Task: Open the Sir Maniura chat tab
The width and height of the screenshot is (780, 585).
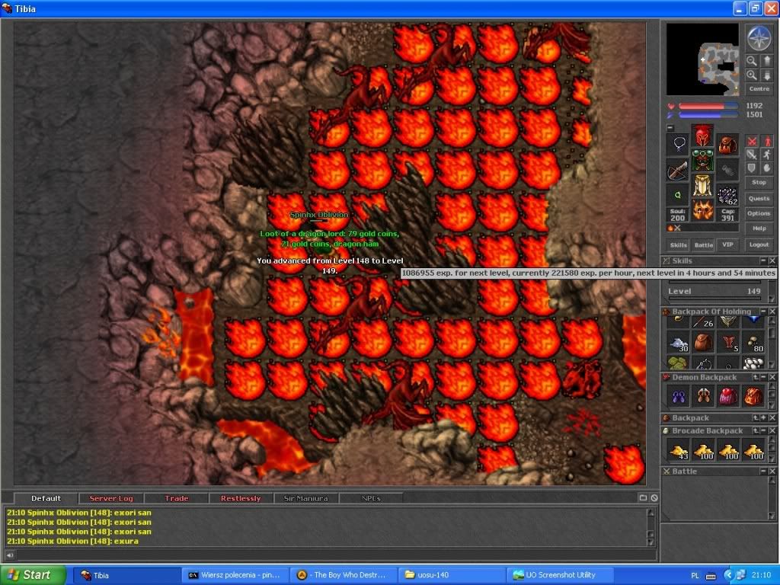Action: tap(305, 498)
